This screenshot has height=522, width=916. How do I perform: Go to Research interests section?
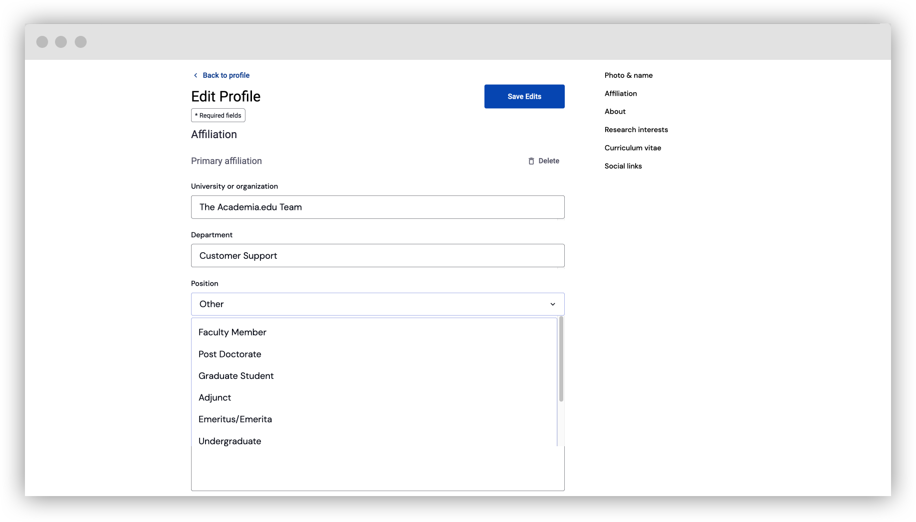click(x=636, y=130)
